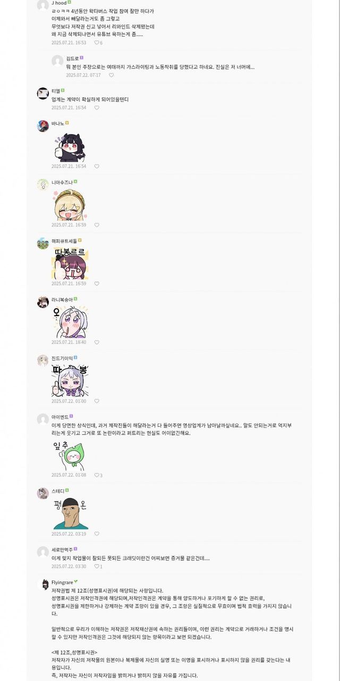340x681 pixels.
Task: Click the 진드기이익 username
Action: point(62,358)
